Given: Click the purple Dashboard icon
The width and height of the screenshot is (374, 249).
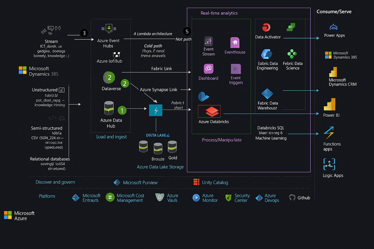Looking at the screenshot, I should (209, 69).
